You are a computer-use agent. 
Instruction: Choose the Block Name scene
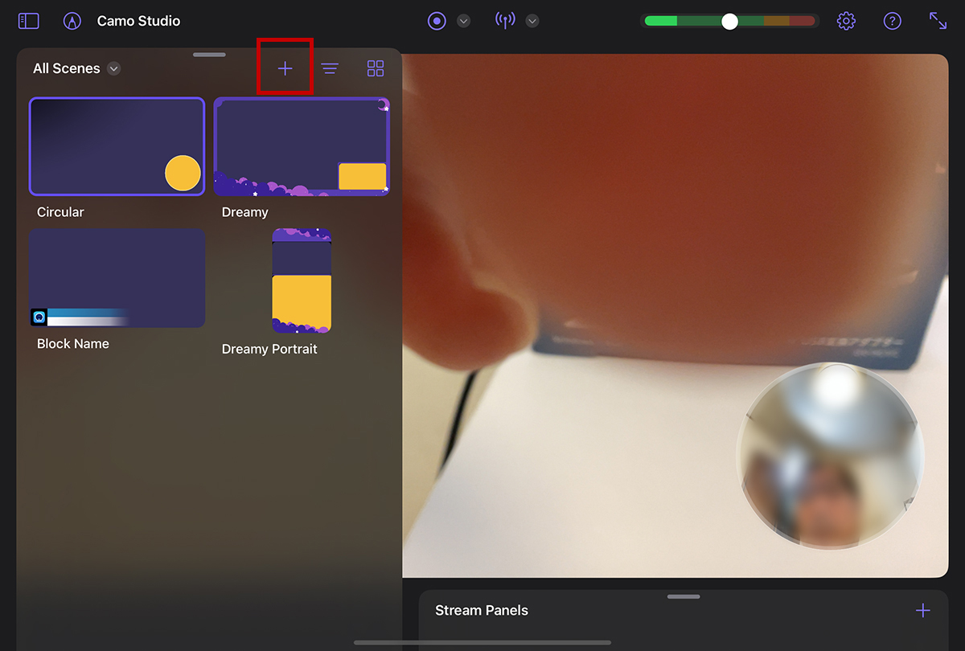coord(117,278)
